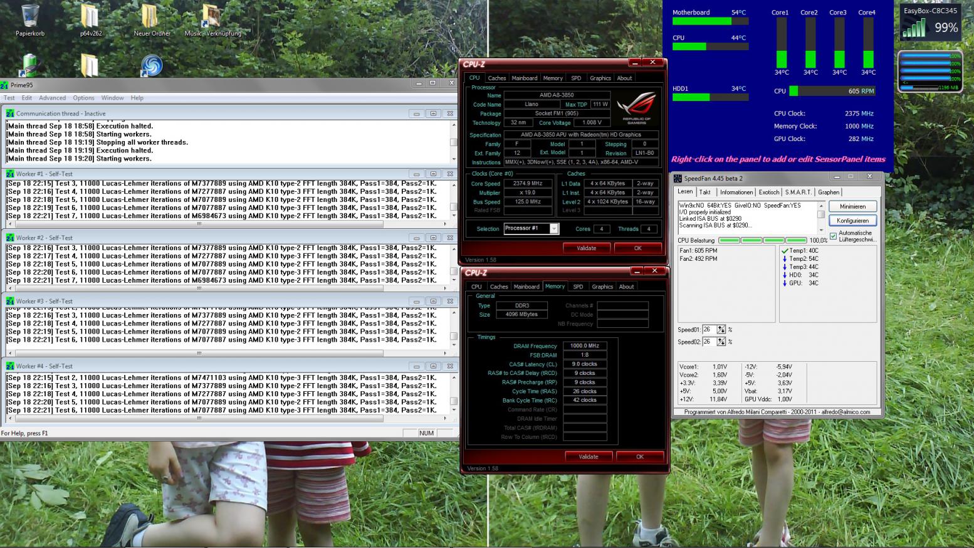Open the Papierkorb recycle bin icon
Viewport: 974px width, 548px height.
click(x=30, y=16)
